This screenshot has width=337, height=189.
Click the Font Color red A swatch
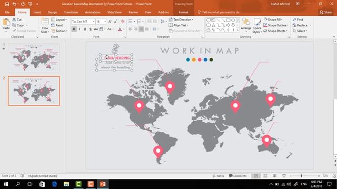tap(120, 29)
